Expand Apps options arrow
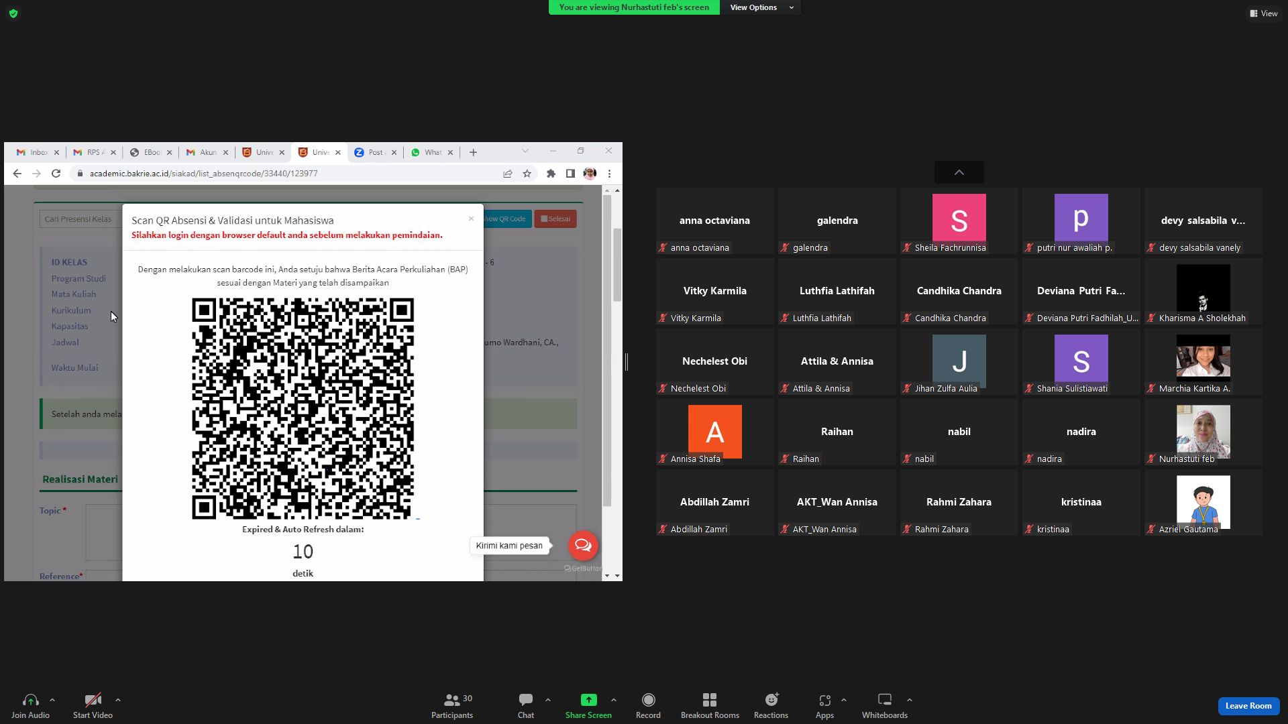 [844, 700]
